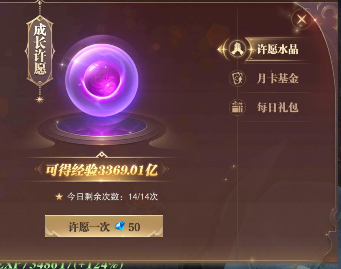This screenshot has width=341, height=269.
Task: Tap the purple wishing crystal orb
Action: point(102,80)
